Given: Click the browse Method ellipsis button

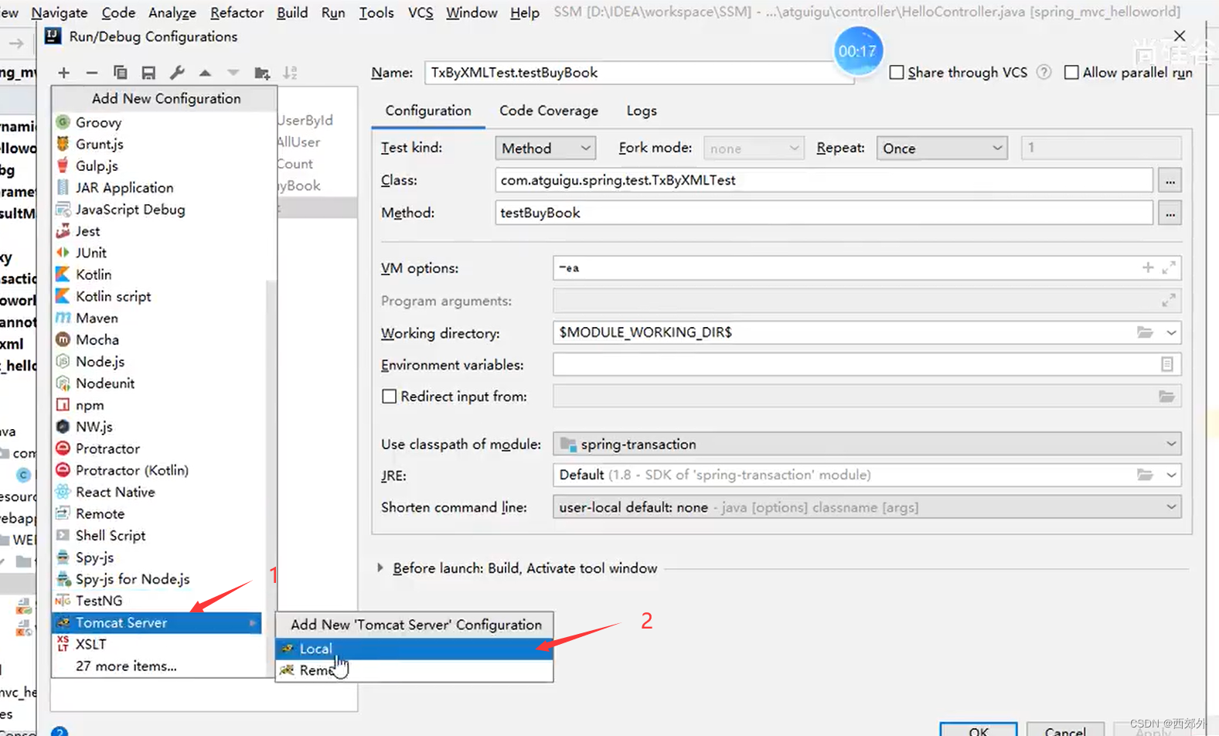Looking at the screenshot, I should (1170, 213).
